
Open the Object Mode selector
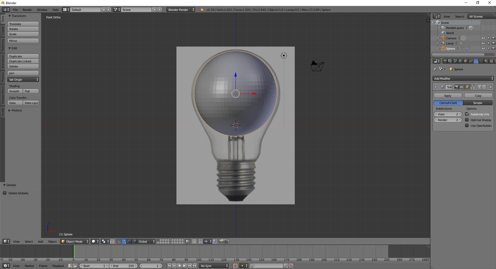[x=74, y=241]
